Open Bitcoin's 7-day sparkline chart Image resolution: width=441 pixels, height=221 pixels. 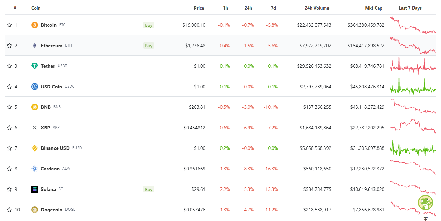coord(413,25)
